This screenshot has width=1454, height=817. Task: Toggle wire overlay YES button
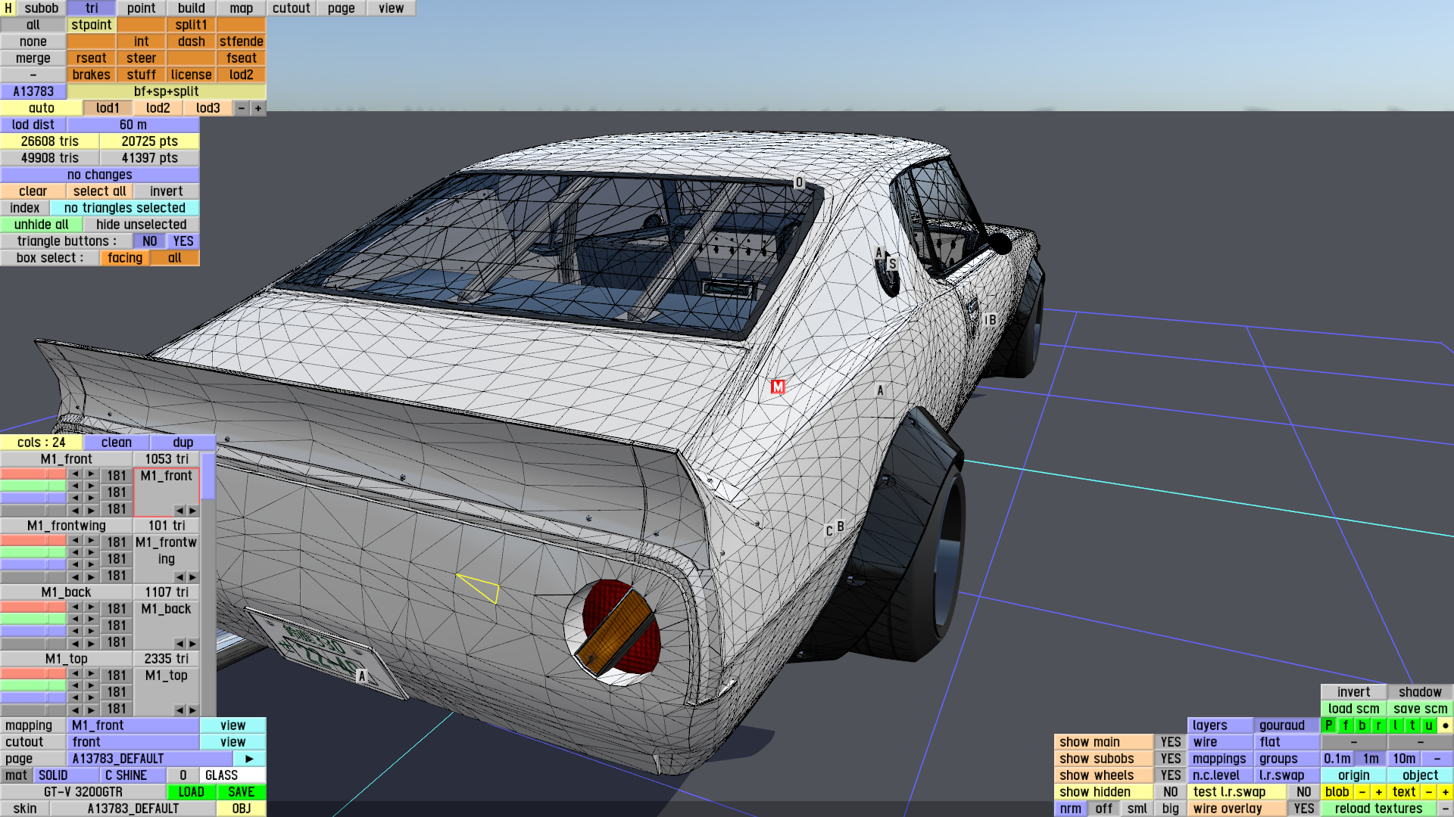1303,808
